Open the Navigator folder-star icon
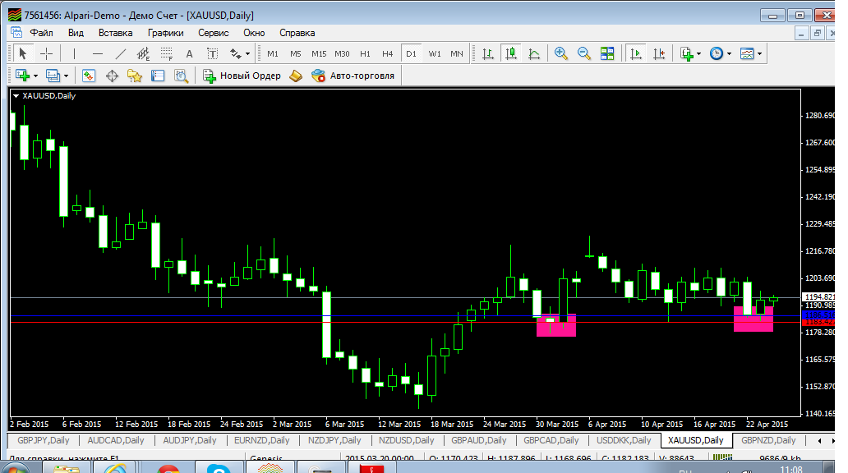This screenshot has height=473, width=848. tap(135, 76)
